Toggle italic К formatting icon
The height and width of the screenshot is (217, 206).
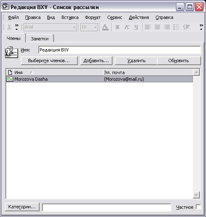(126, 27)
